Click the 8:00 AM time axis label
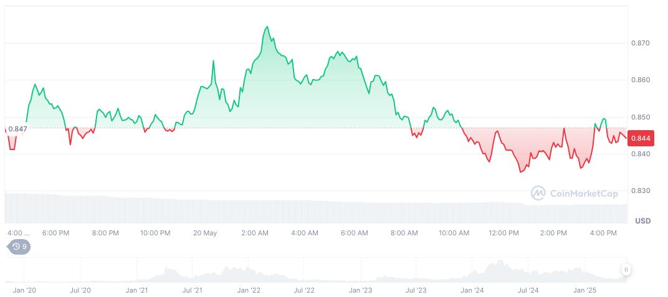This screenshot has width=668, height=297. point(404,233)
